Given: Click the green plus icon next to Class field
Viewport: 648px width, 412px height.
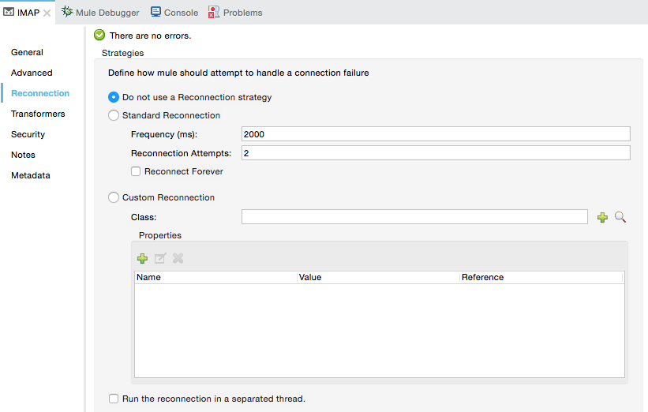Looking at the screenshot, I should 602,217.
